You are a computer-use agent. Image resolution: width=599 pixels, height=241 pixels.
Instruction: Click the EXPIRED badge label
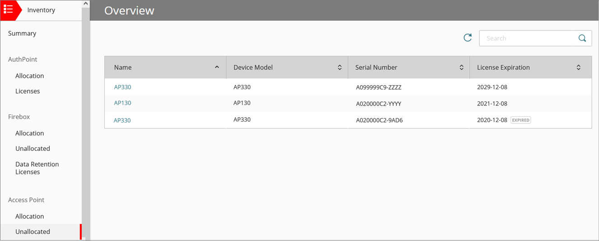tap(520, 120)
